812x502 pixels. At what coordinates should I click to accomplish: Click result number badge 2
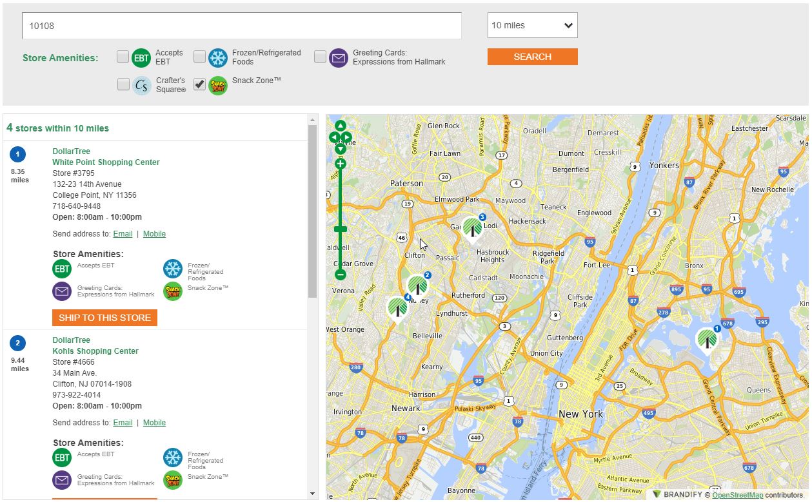pos(18,343)
